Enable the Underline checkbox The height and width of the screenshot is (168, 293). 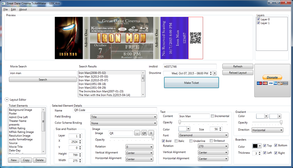191,141
